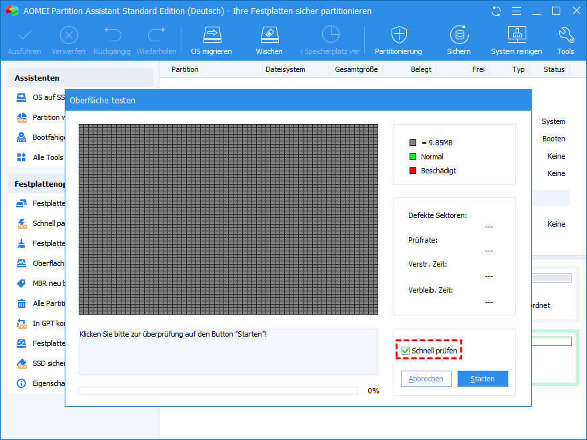587x440 pixels.
Task: Click the Alle Partitionen trash icon
Action: click(x=21, y=303)
